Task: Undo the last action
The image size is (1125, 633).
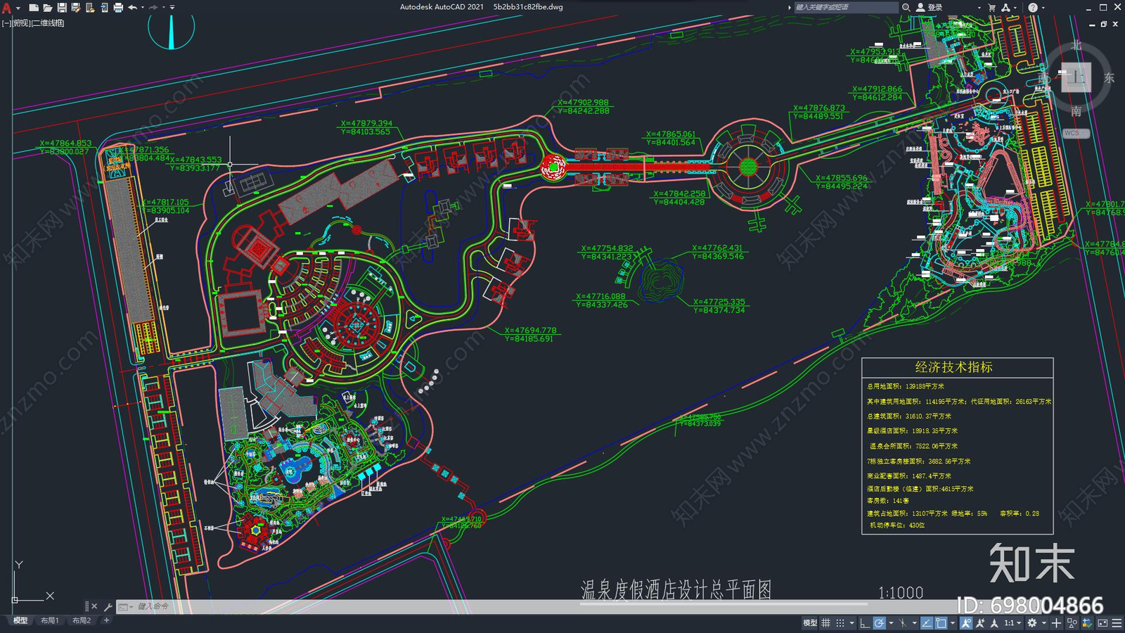Action: tap(132, 7)
